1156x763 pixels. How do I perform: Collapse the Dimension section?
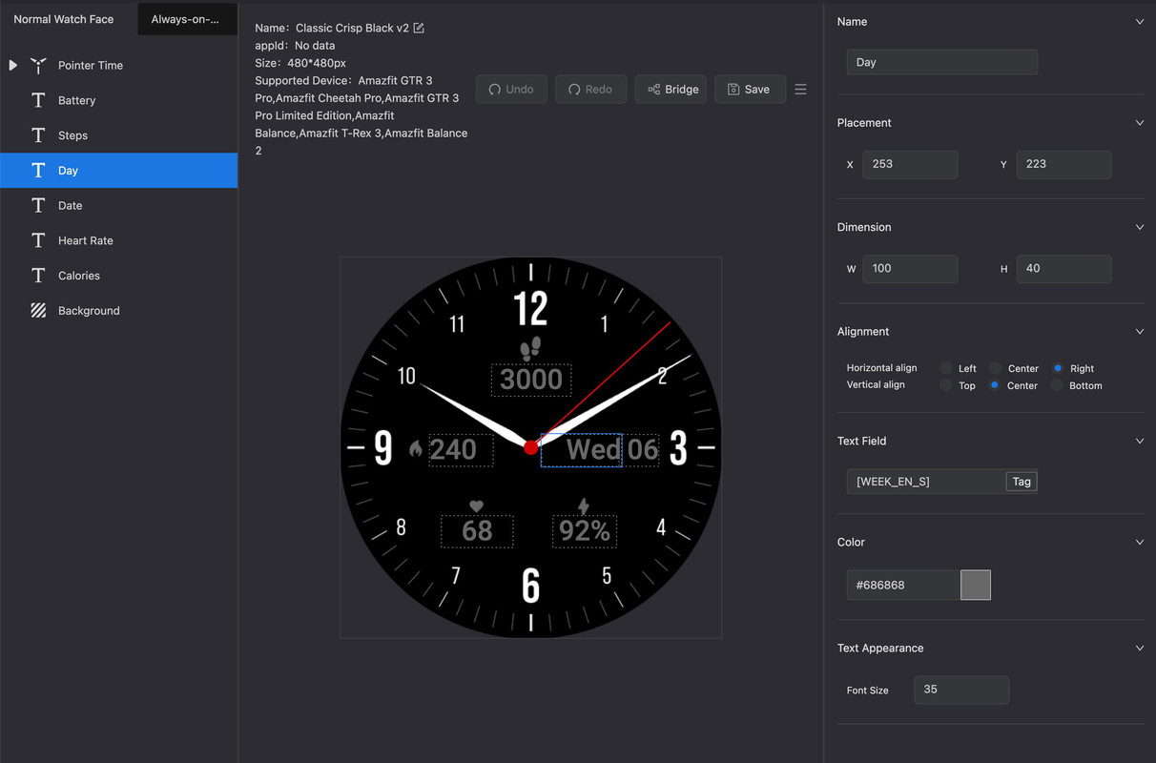(1139, 227)
